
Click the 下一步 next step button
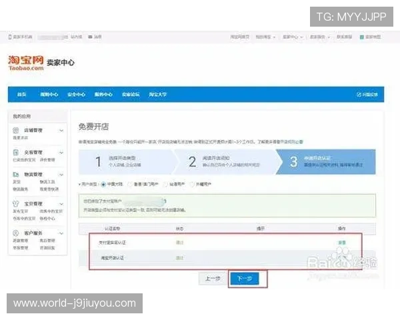(245, 279)
